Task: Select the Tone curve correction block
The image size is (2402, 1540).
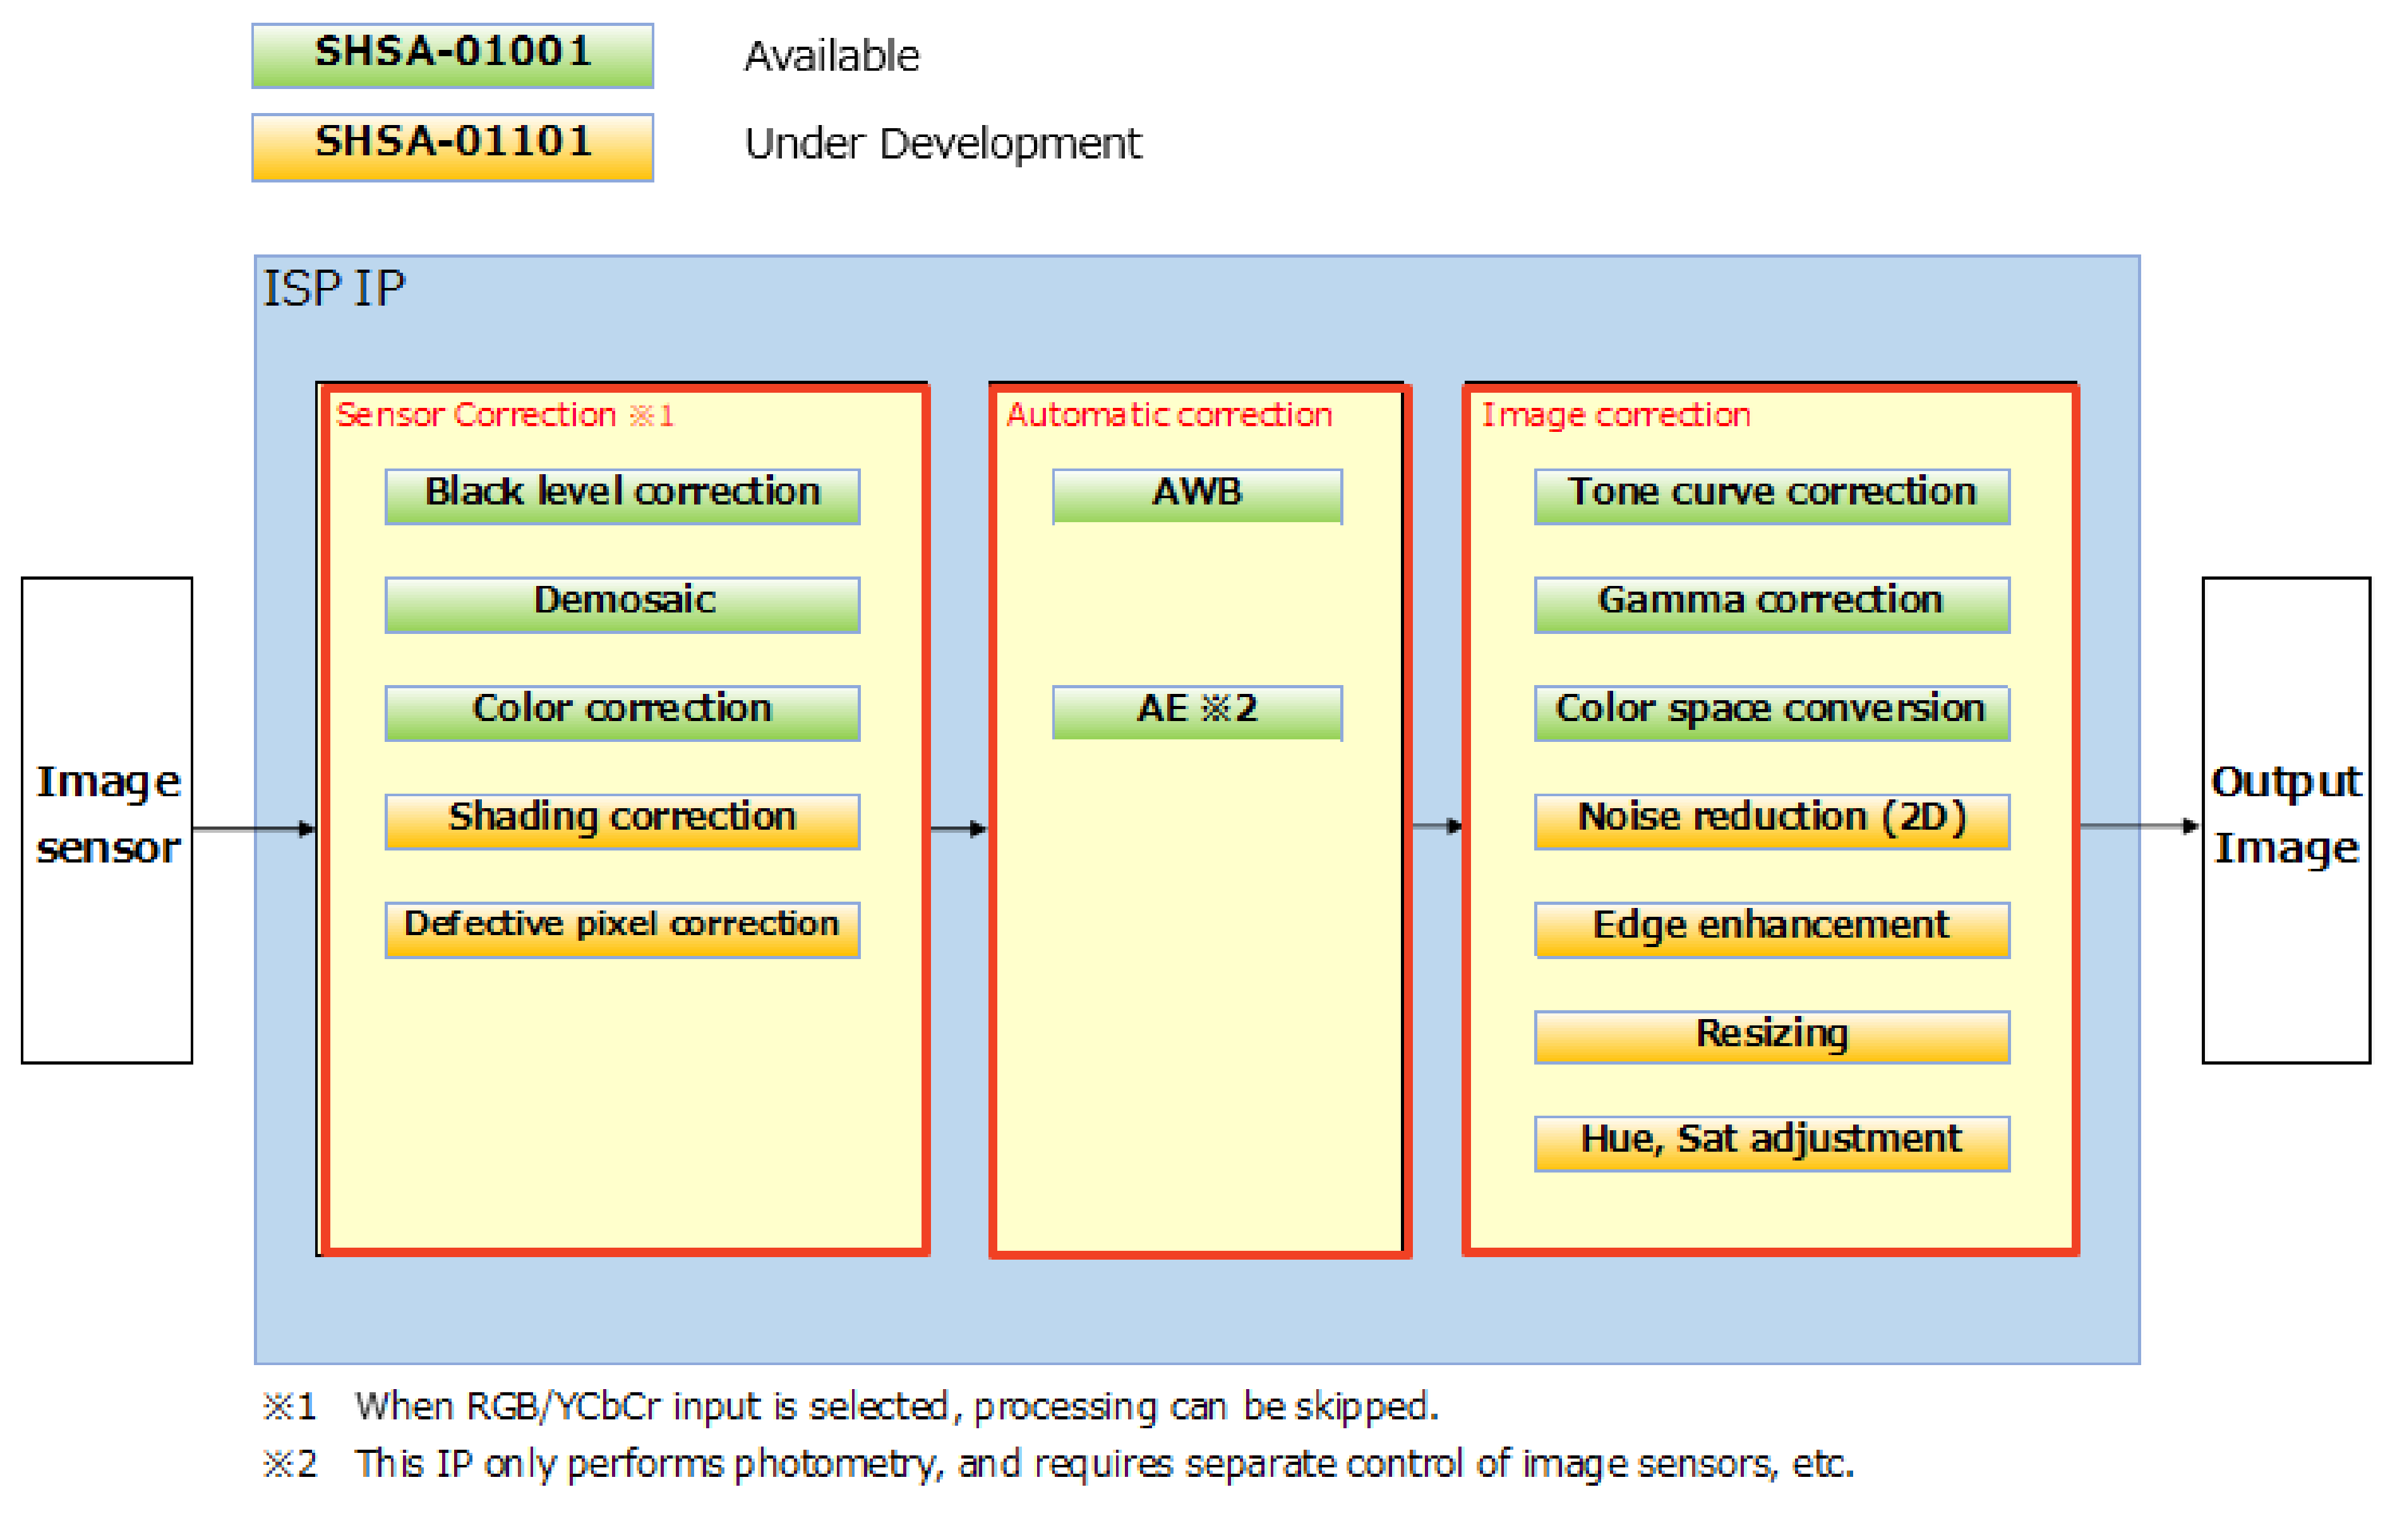Action: pyautogui.click(x=1771, y=496)
